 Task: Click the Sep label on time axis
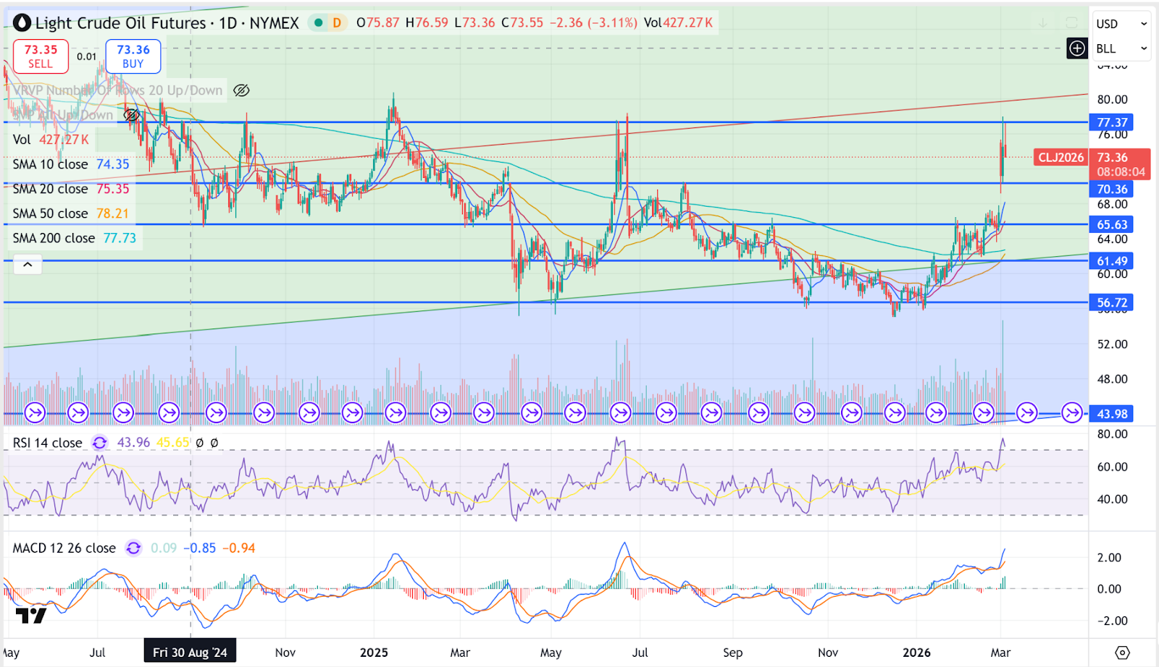coord(733,653)
